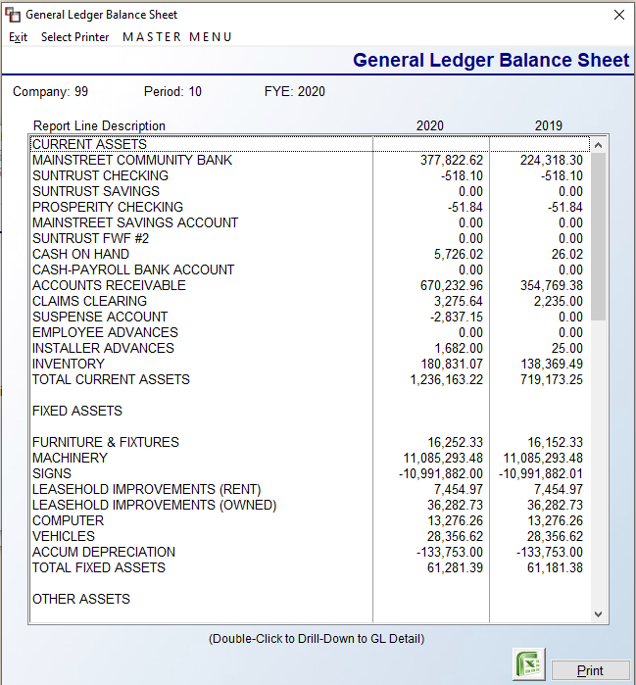Select MACHINERY line
Screen dimensions: 636x685
click(310, 459)
